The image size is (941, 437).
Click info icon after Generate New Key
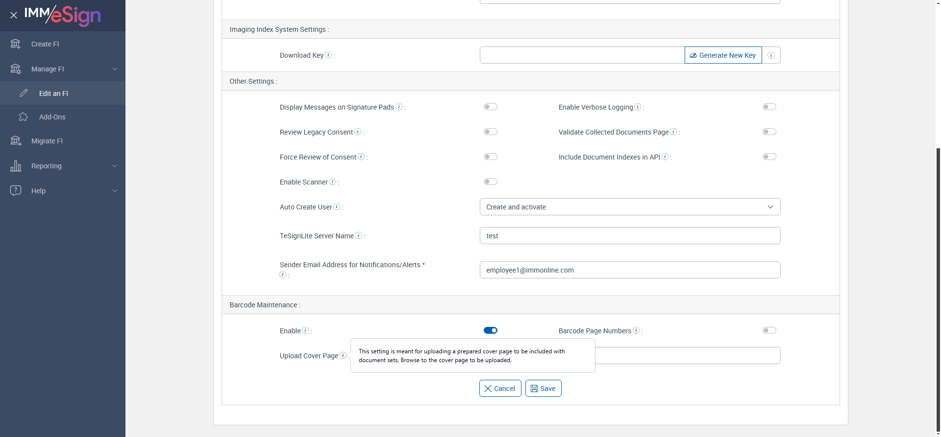pos(771,55)
